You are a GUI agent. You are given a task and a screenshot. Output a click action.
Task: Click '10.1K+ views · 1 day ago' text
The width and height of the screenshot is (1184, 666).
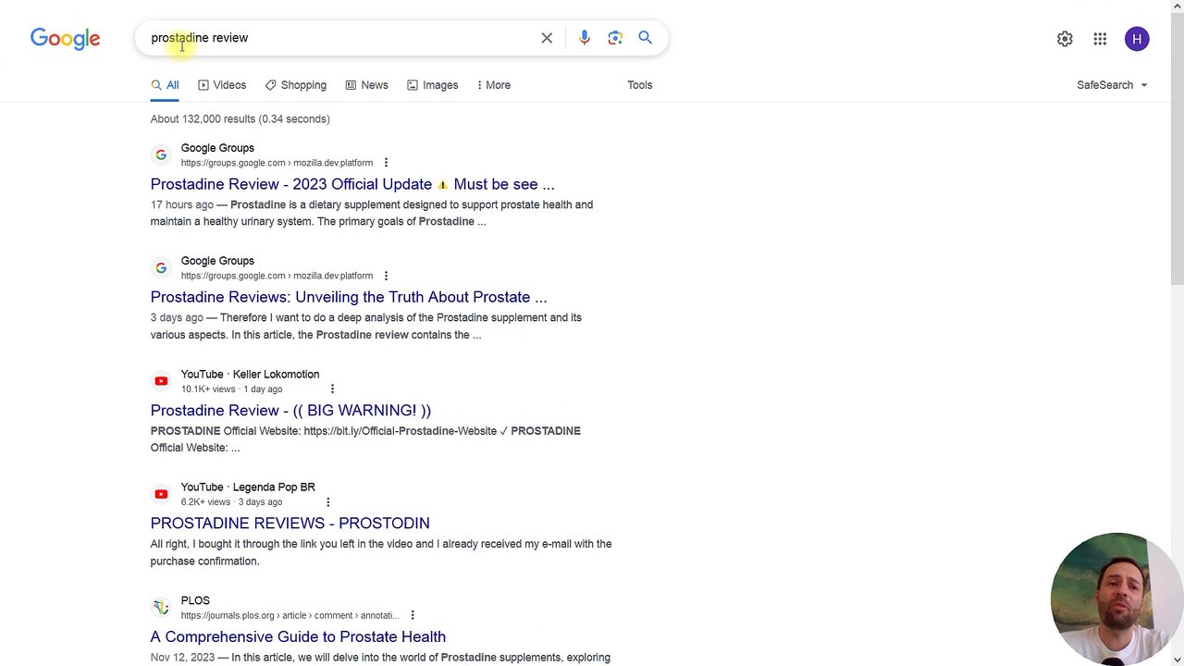tap(231, 389)
